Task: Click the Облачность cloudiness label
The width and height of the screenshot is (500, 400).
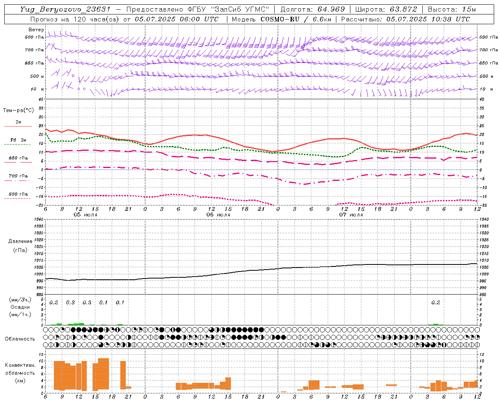Action: pyautogui.click(x=20, y=339)
